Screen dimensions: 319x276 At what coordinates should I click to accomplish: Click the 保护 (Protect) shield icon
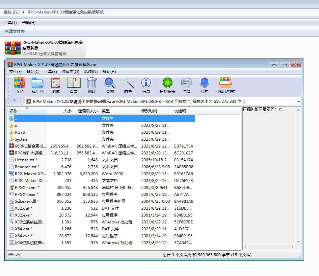(204, 85)
